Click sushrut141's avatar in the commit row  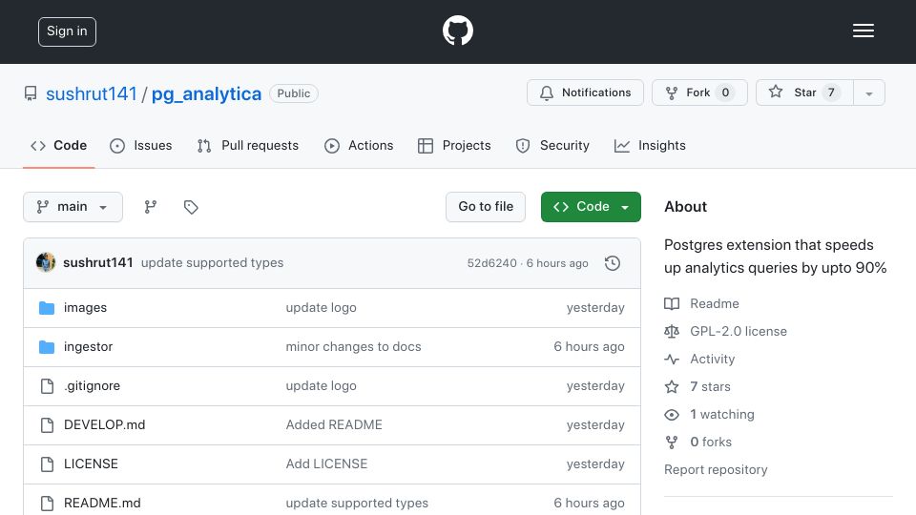click(x=46, y=263)
